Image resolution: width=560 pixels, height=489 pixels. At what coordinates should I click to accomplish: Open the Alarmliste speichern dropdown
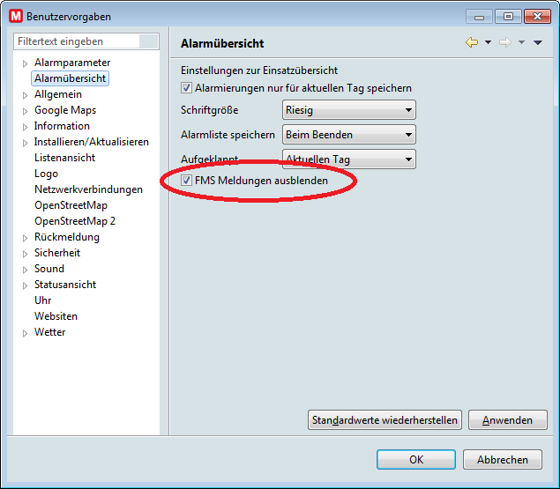pos(348,135)
